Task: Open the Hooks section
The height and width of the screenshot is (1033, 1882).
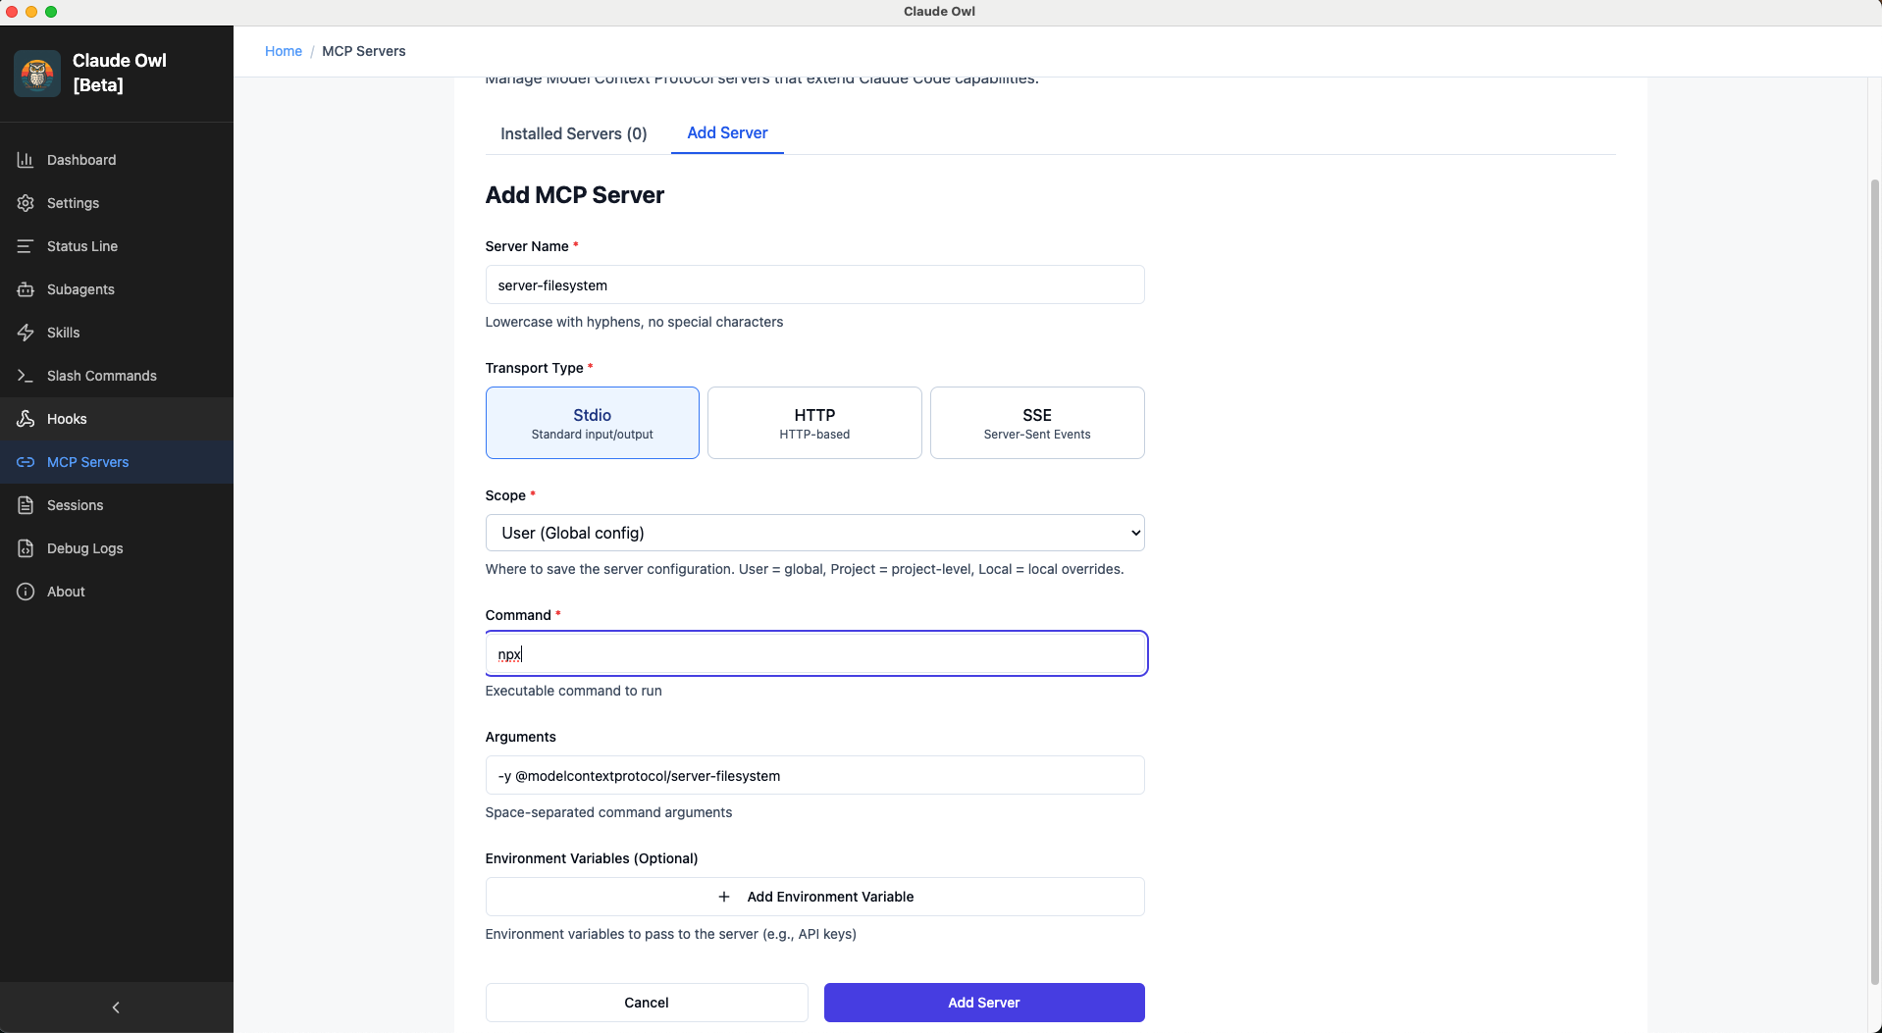Action: [65, 419]
